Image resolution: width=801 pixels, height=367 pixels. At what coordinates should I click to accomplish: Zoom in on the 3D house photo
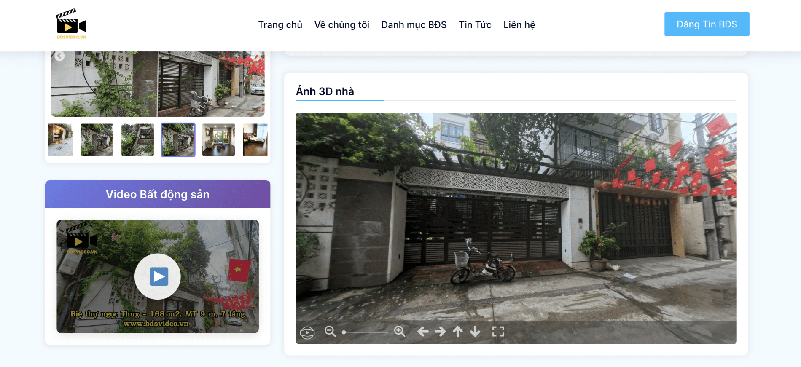pyautogui.click(x=400, y=332)
